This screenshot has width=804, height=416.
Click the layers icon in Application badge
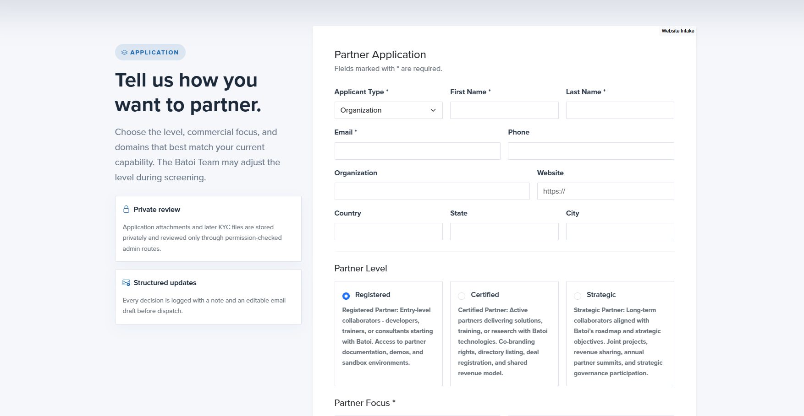124,53
